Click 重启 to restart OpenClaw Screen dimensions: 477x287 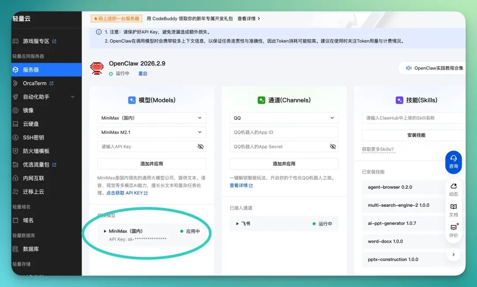pos(143,74)
